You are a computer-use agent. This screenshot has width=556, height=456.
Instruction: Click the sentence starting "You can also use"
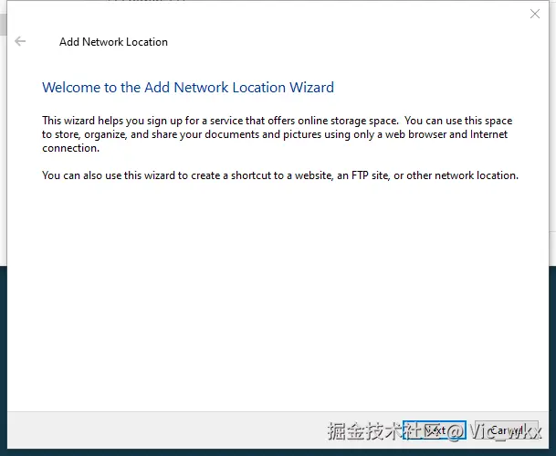pyautogui.click(x=279, y=175)
